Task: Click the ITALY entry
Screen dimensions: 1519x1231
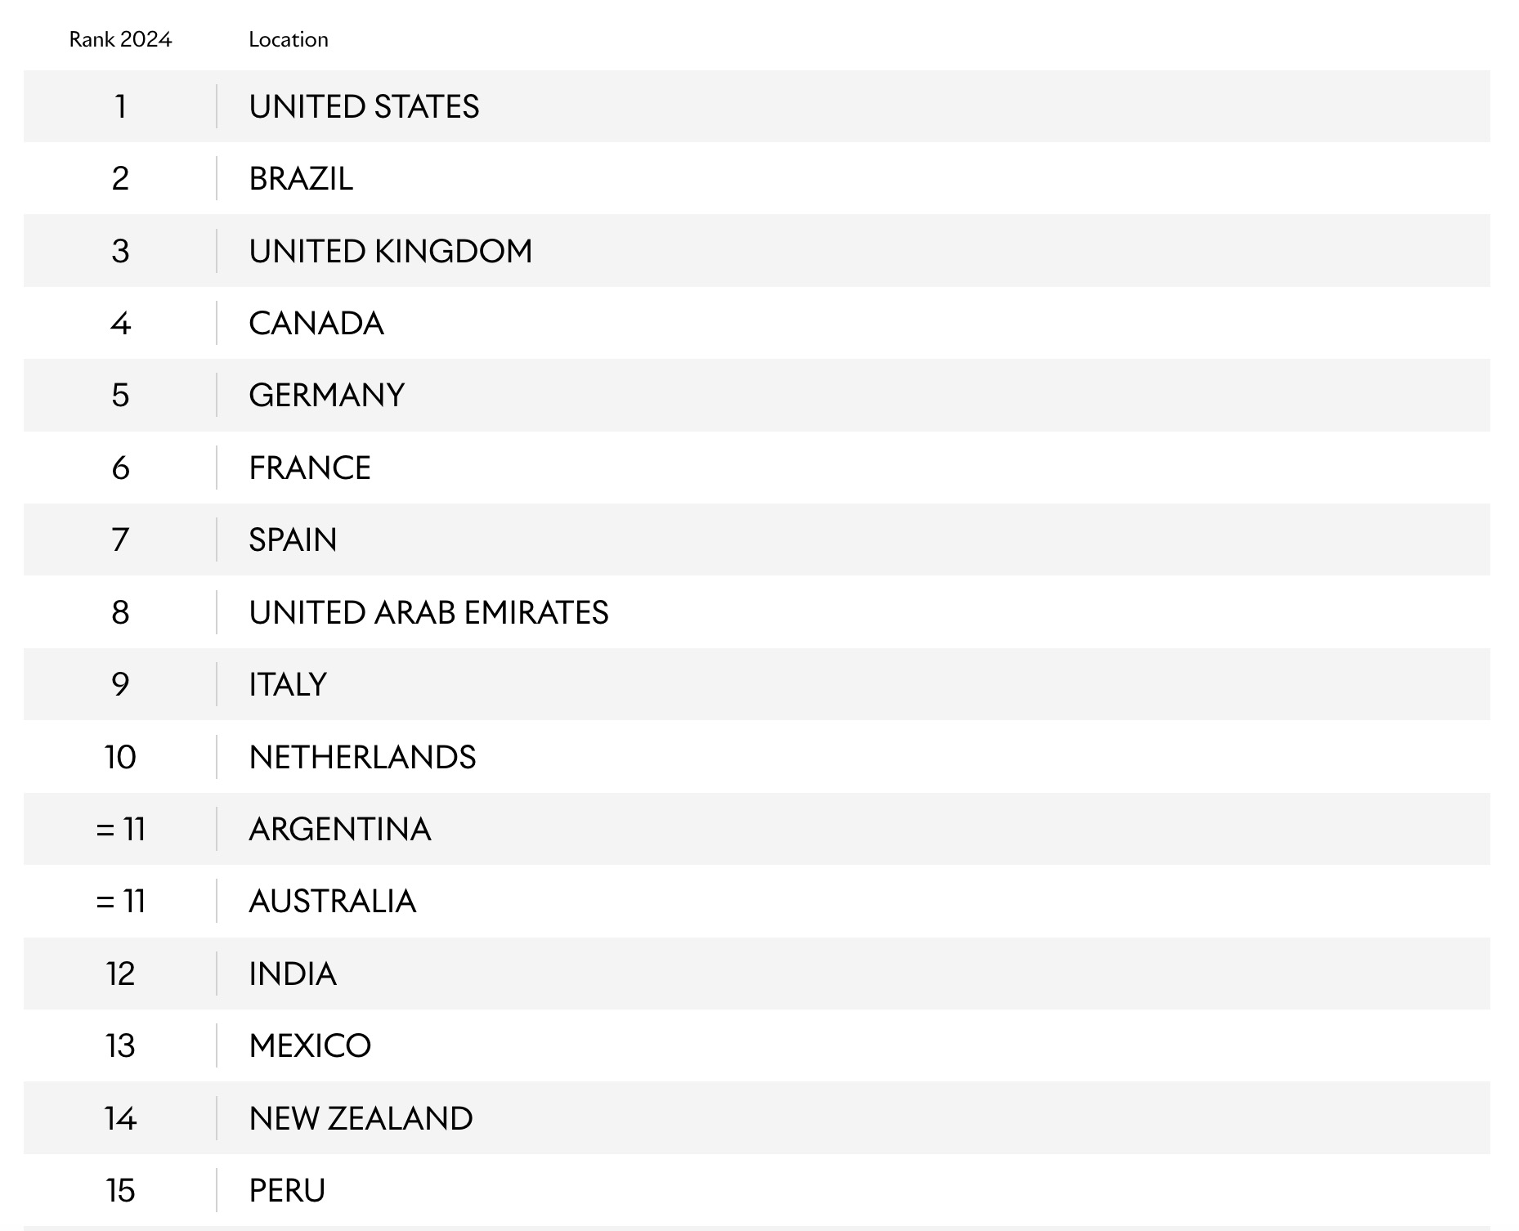Action: [x=287, y=684]
